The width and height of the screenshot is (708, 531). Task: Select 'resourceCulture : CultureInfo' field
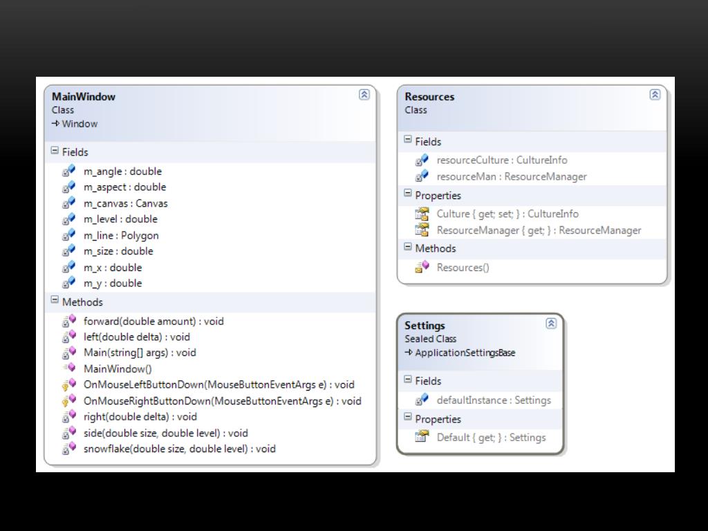[x=502, y=160]
